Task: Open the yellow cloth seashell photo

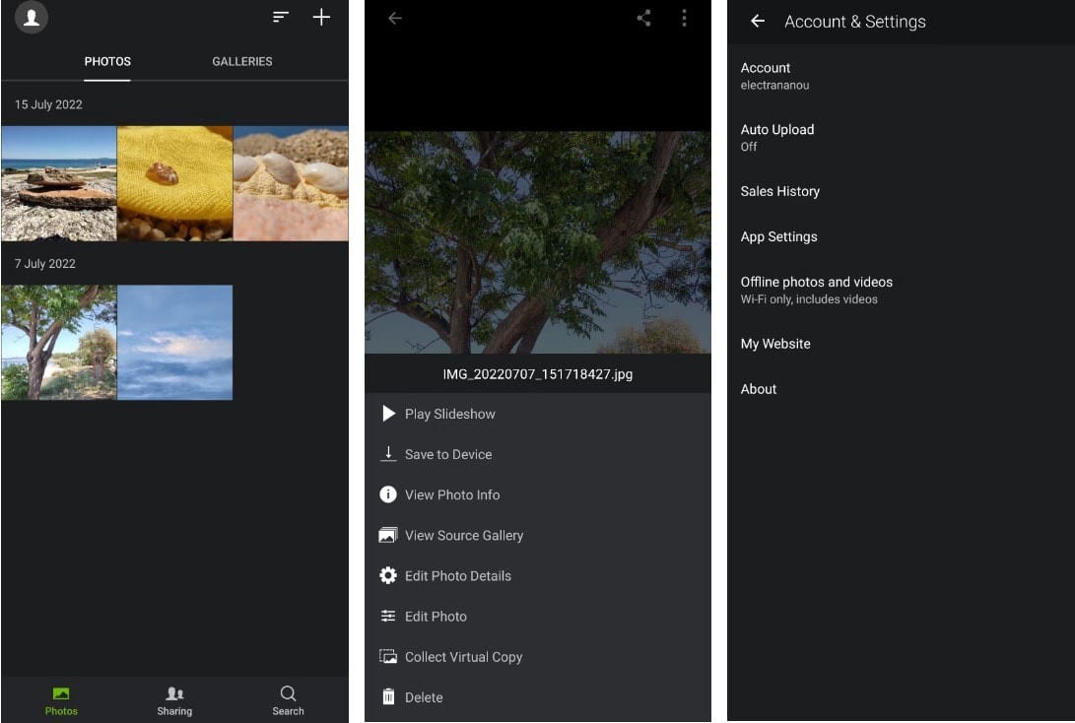Action: pyautogui.click(x=174, y=183)
